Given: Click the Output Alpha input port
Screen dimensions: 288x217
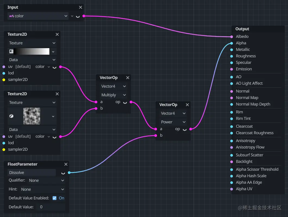Looking at the screenshot, I should (232, 43).
